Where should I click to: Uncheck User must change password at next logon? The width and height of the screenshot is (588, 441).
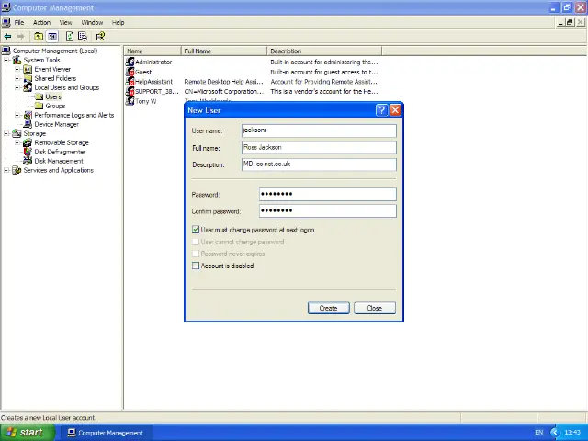click(196, 230)
